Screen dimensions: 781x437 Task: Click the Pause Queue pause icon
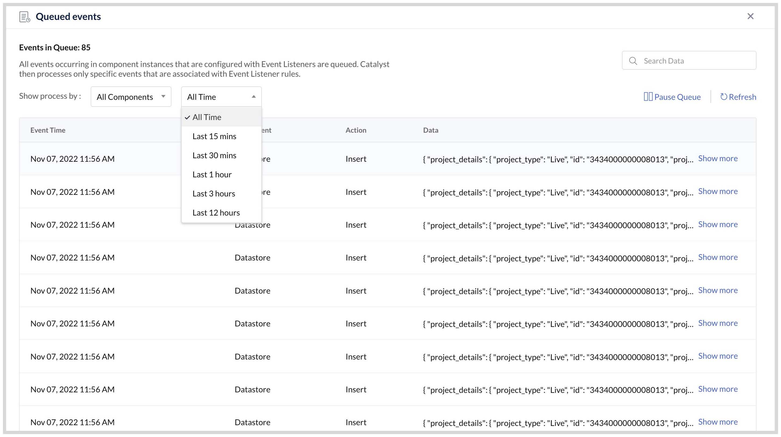click(648, 97)
